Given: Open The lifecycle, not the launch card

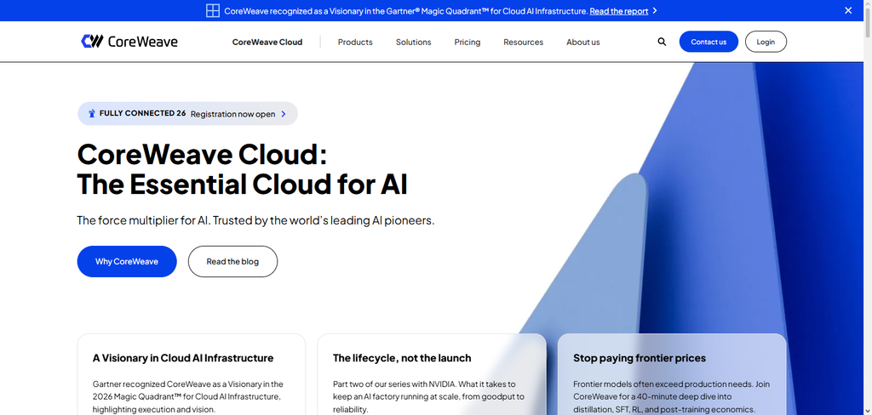Looking at the screenshot, I should tap(432, 374).
